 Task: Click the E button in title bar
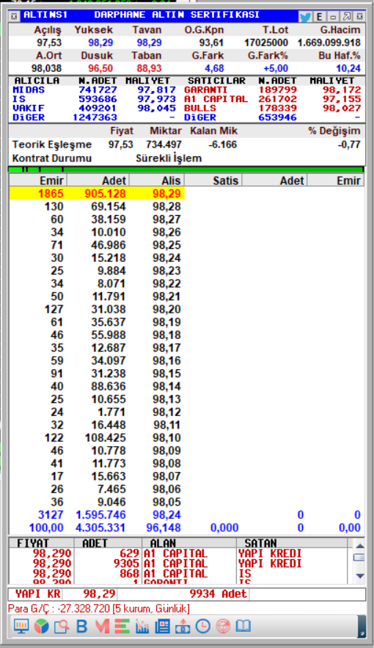[x=319, y=17]
